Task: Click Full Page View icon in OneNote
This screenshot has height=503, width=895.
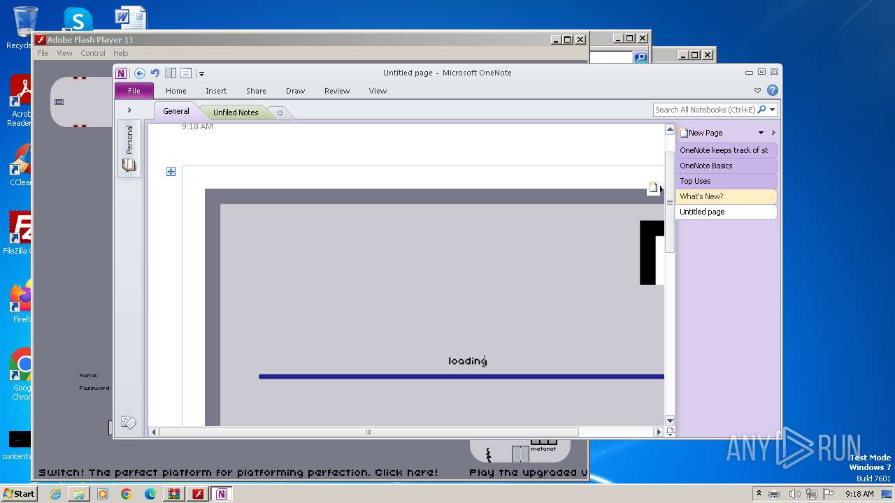Action: point(186,73)
